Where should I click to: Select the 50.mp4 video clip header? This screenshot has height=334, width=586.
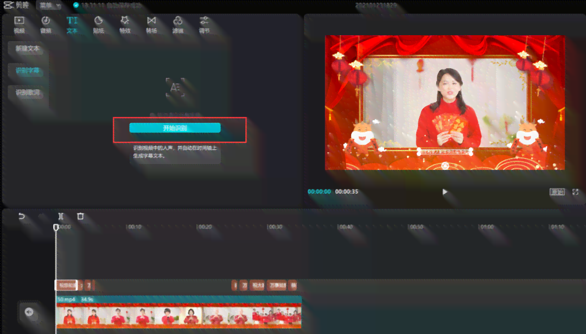tap(179, 299)
